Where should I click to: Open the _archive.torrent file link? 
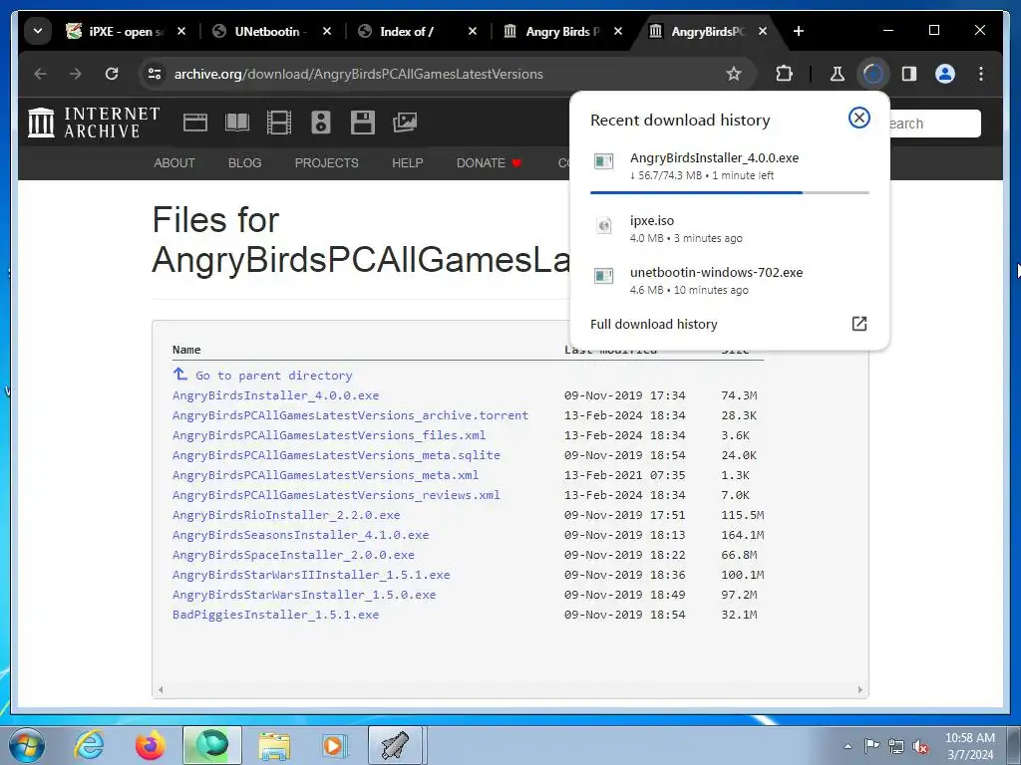350,415
